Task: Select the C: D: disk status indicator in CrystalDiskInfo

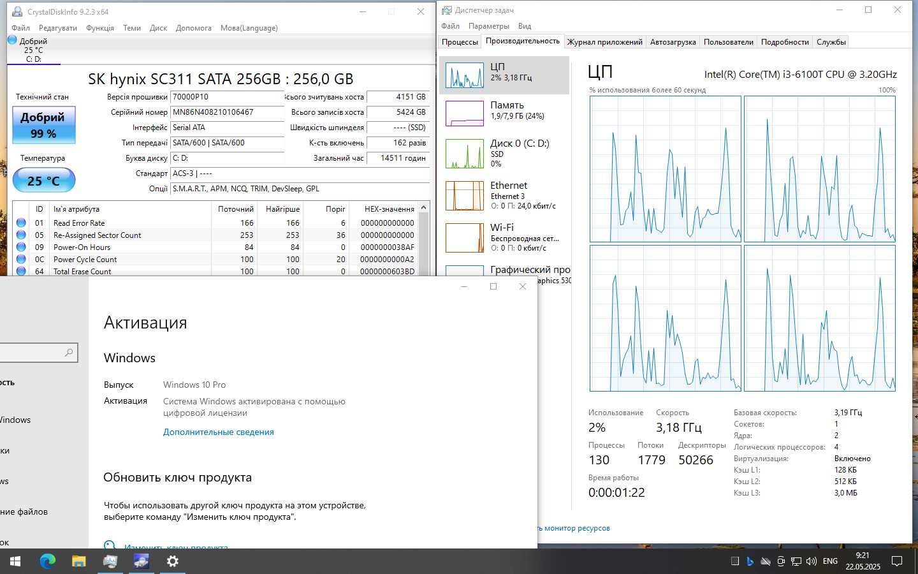Action: tap(34, 50)
